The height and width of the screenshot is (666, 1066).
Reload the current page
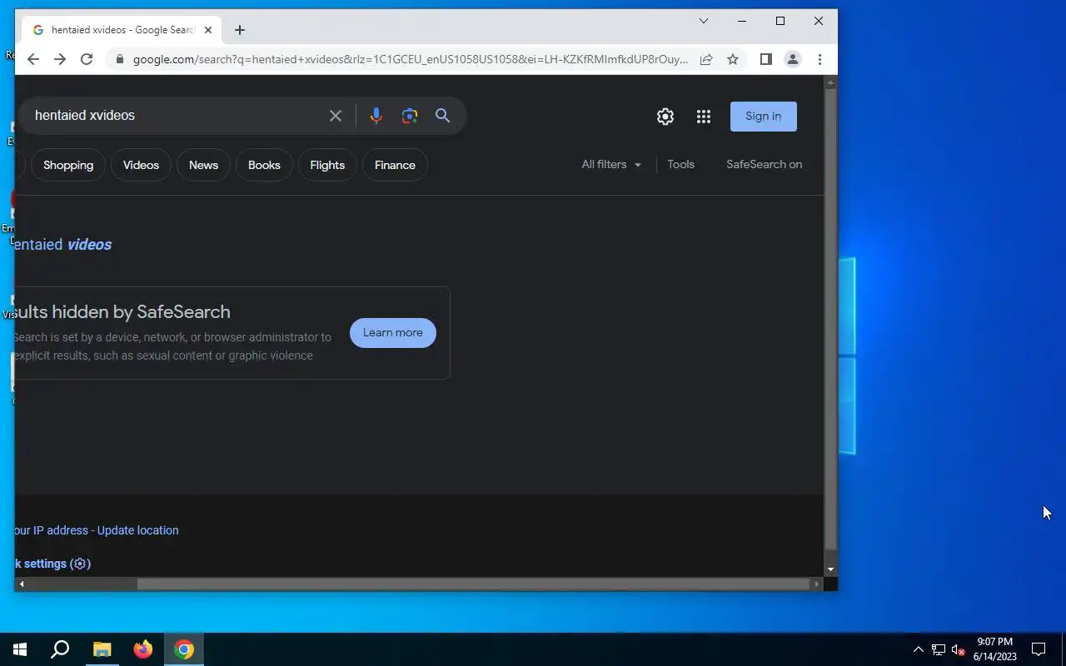[x=87, y=59]
